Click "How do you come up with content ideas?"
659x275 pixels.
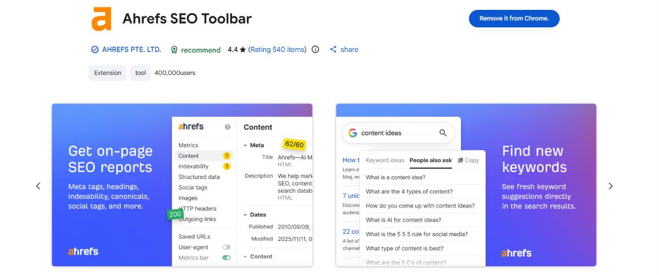(x=420, y=206)
